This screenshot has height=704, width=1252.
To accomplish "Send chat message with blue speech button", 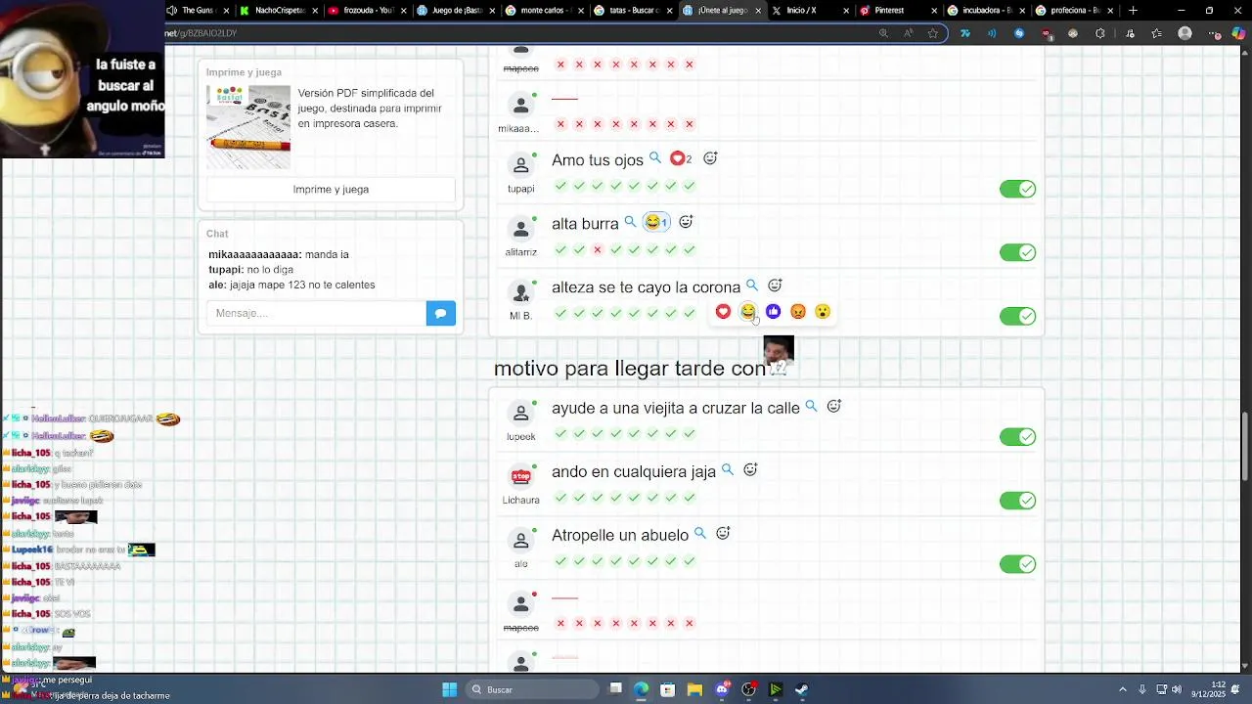I will (441, 313).
